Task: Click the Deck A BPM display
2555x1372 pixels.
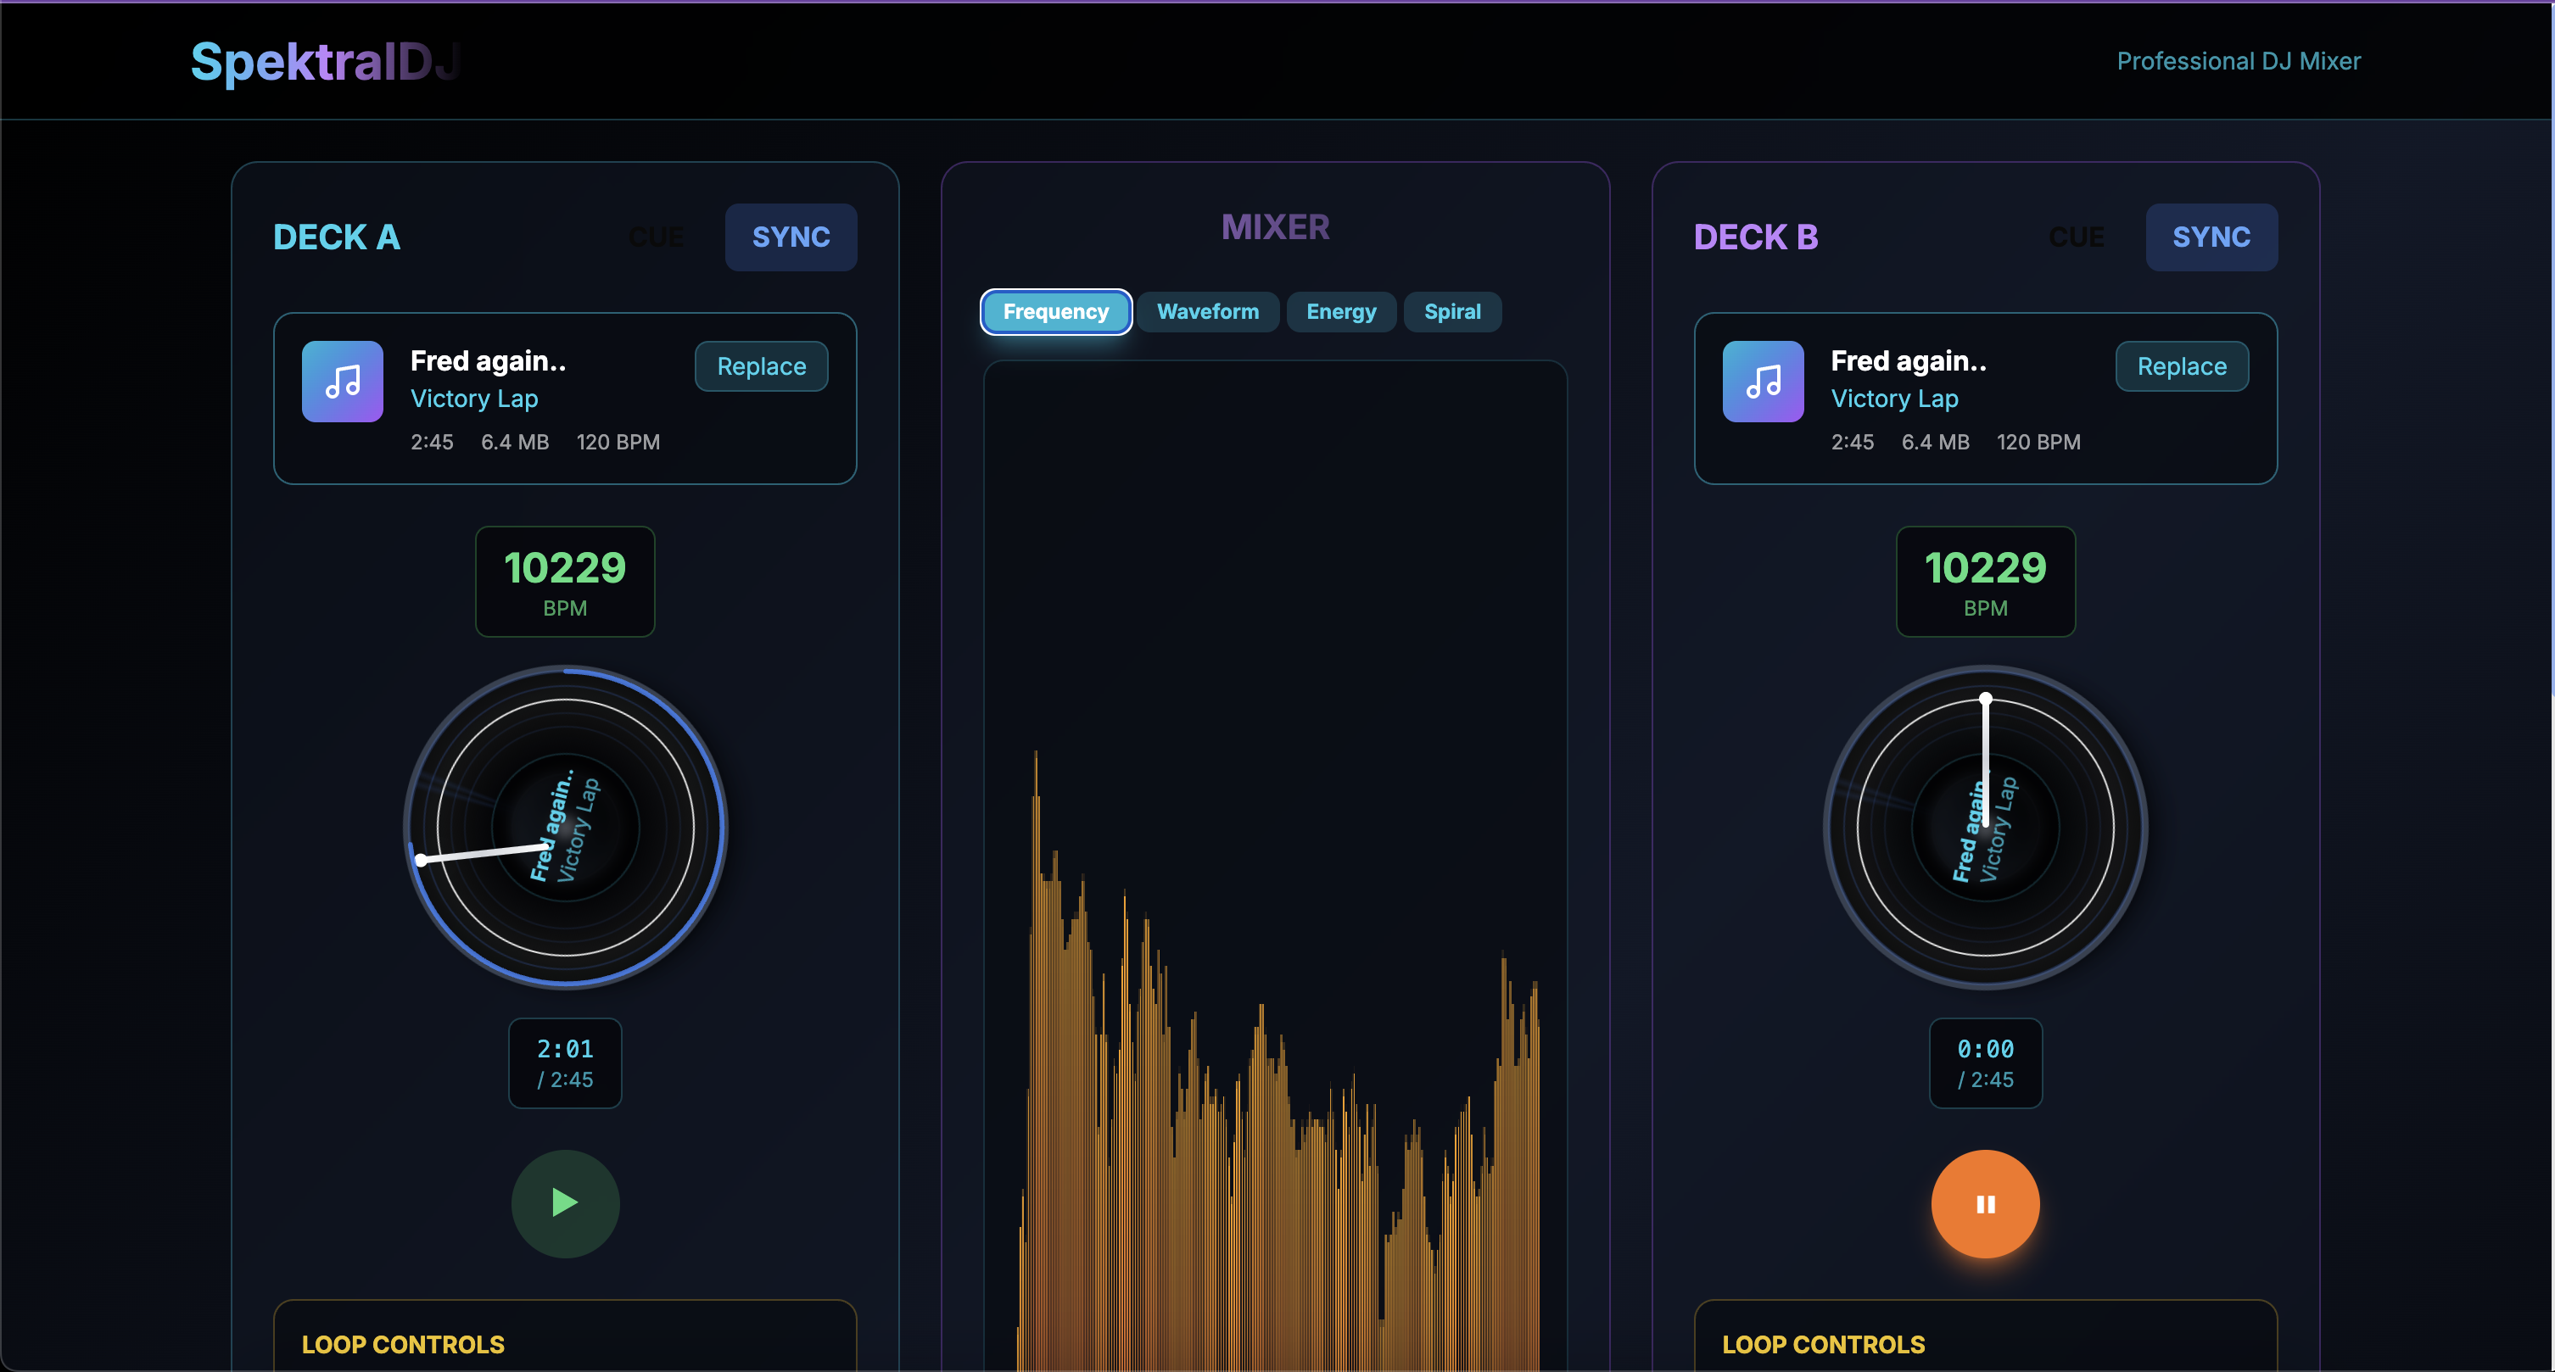Action: (565, 581)
